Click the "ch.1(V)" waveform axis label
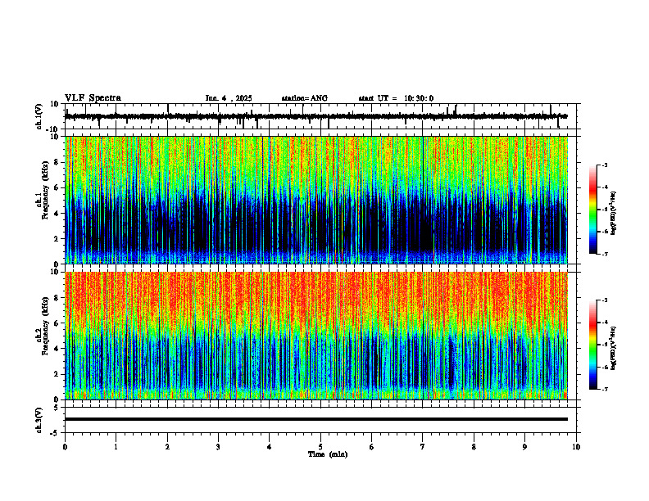Image resolution: width=649 pixels, height=501 pixels. pyautogui.click(x=39, y=116)
